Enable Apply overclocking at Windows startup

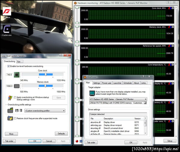[15, 97]
